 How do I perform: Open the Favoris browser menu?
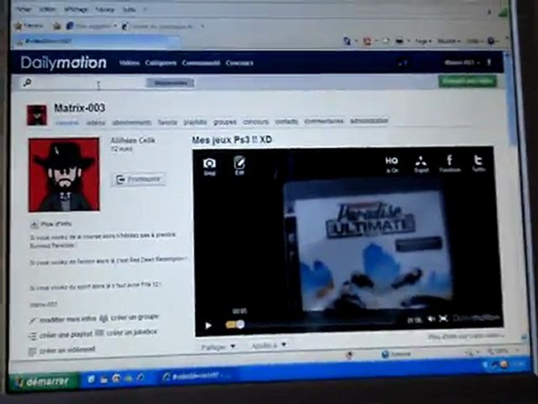[x=105, y=10]
